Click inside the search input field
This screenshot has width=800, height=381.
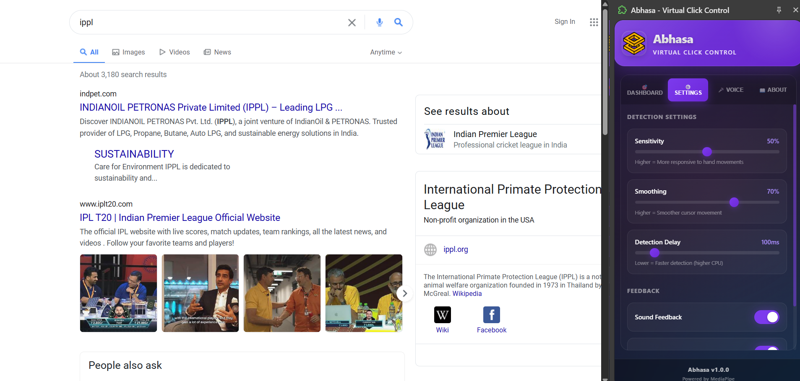click(x=210, y=22)
